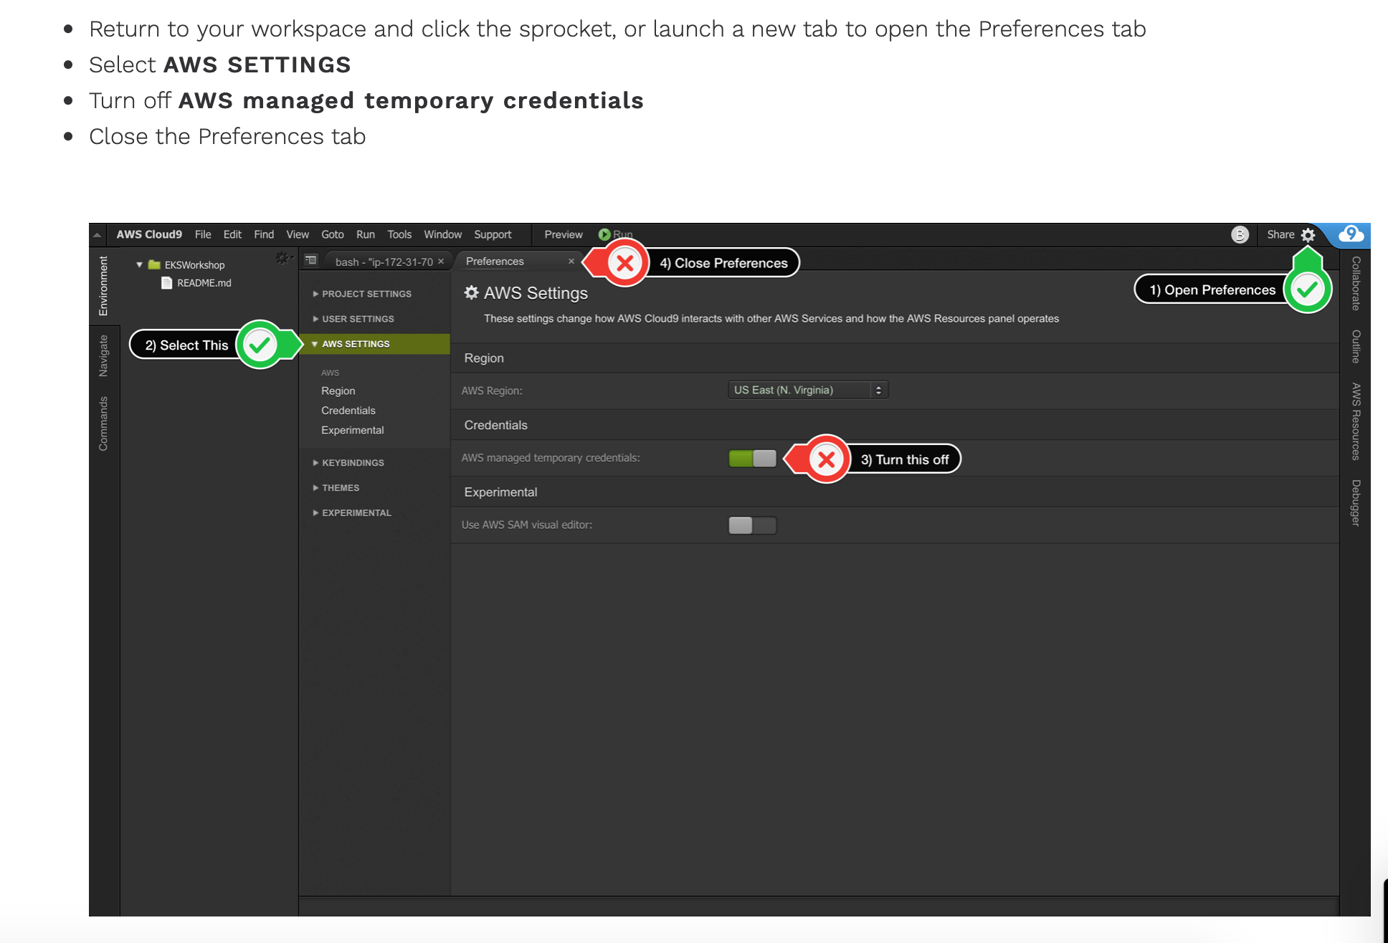Click the README.md file icon
1388x943 pixels.
coord(167,283)
